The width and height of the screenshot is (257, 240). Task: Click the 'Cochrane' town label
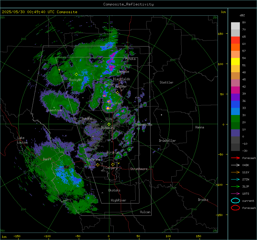[93, 160]
